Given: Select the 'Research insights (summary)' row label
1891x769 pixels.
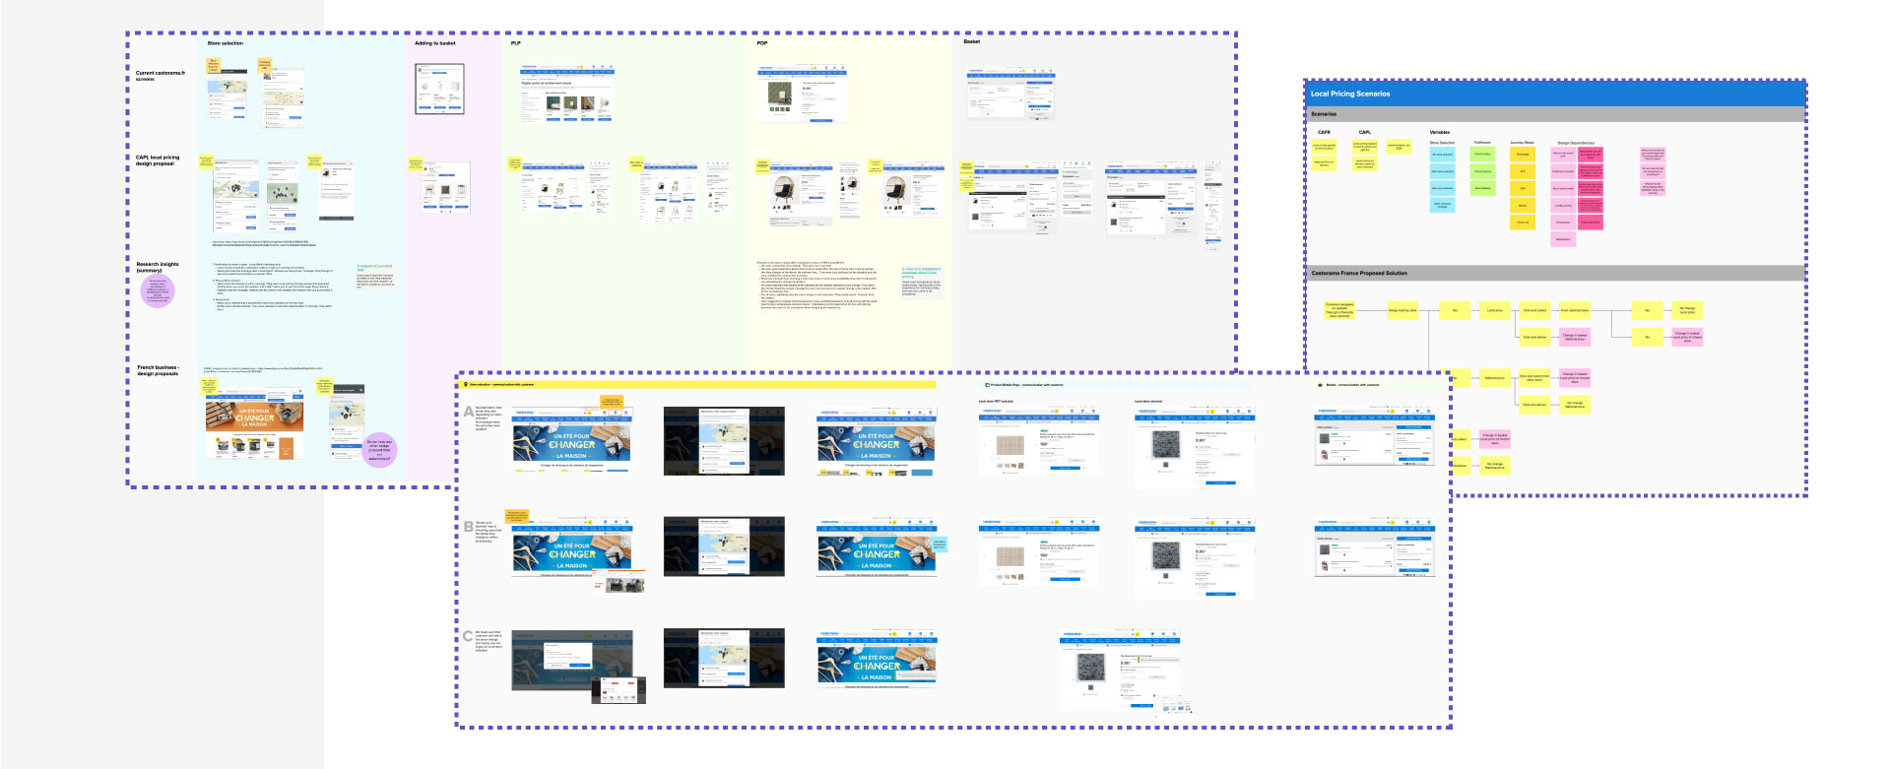Looking at the screenshot, I should pyautogui.click(x=158, y=267).
